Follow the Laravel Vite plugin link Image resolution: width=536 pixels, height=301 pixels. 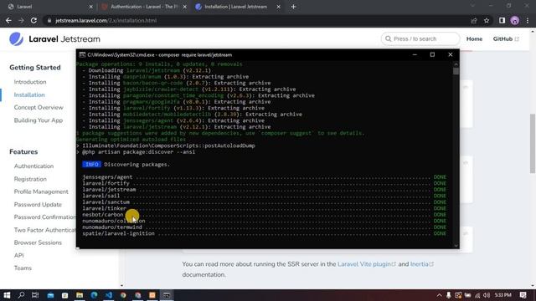pyautogui.click(x=367, y=264)
